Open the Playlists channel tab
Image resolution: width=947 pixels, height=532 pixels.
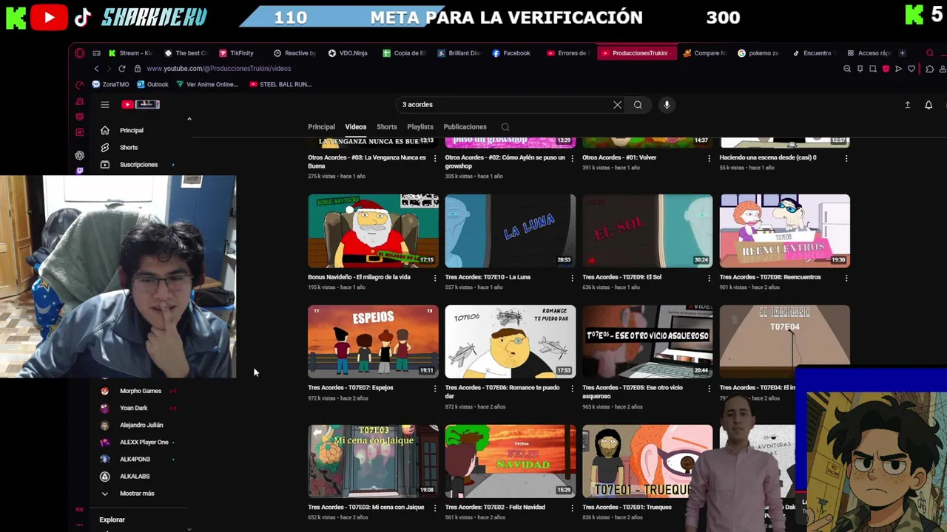click(420, 127)
